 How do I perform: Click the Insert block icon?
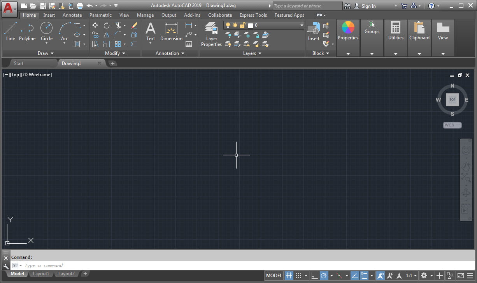(x=314, y=31)
